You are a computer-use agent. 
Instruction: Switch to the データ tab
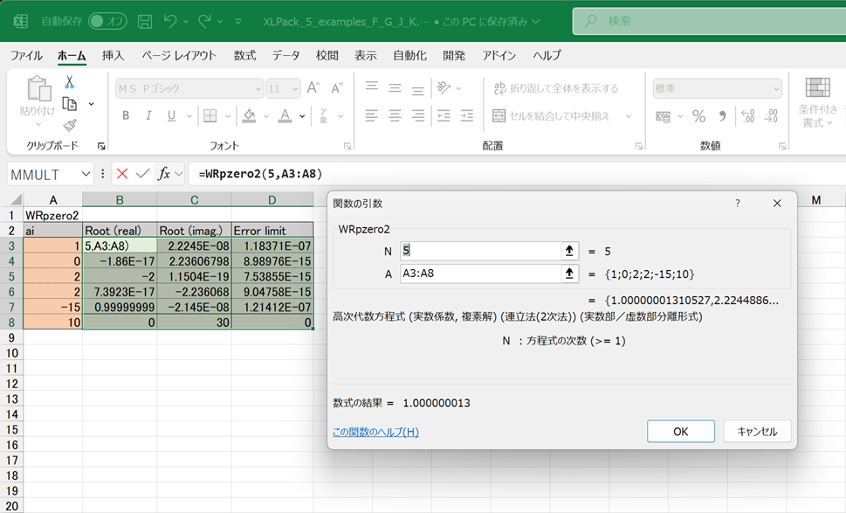click(x=285, y=55)
